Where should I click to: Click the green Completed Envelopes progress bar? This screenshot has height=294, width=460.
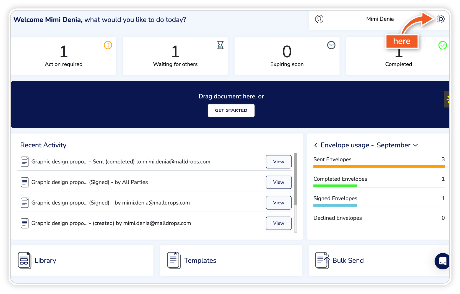pyautogui.click(x=335, y=186)
